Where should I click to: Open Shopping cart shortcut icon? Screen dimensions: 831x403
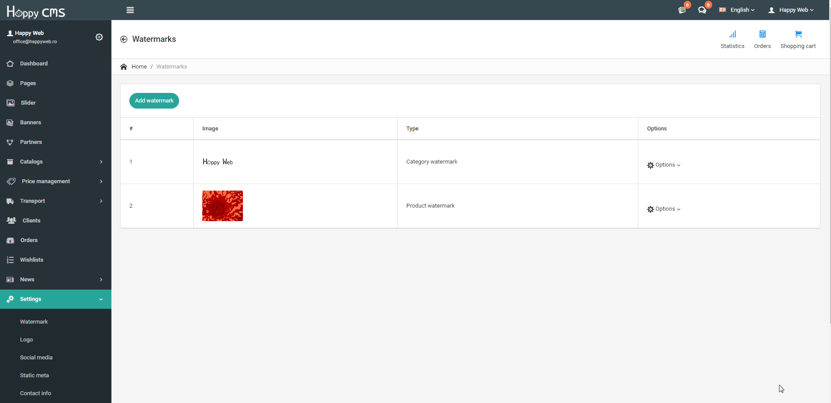pos(798,34)
